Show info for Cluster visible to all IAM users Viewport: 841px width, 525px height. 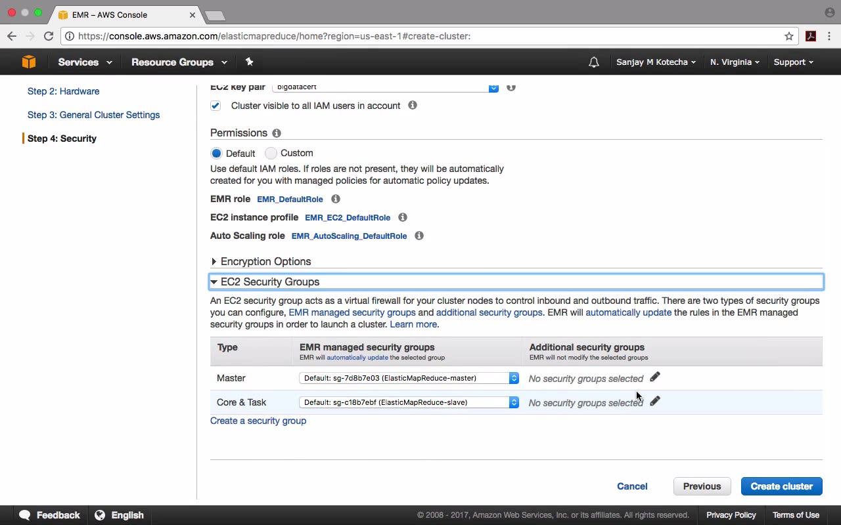point(413,105)
